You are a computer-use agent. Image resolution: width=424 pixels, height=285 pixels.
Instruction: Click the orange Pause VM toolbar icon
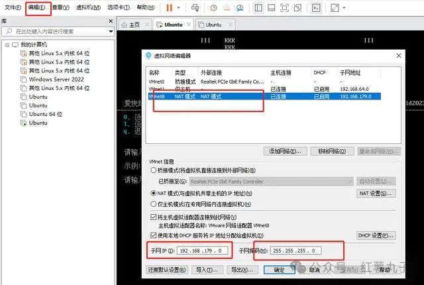(x=170, y=8)
